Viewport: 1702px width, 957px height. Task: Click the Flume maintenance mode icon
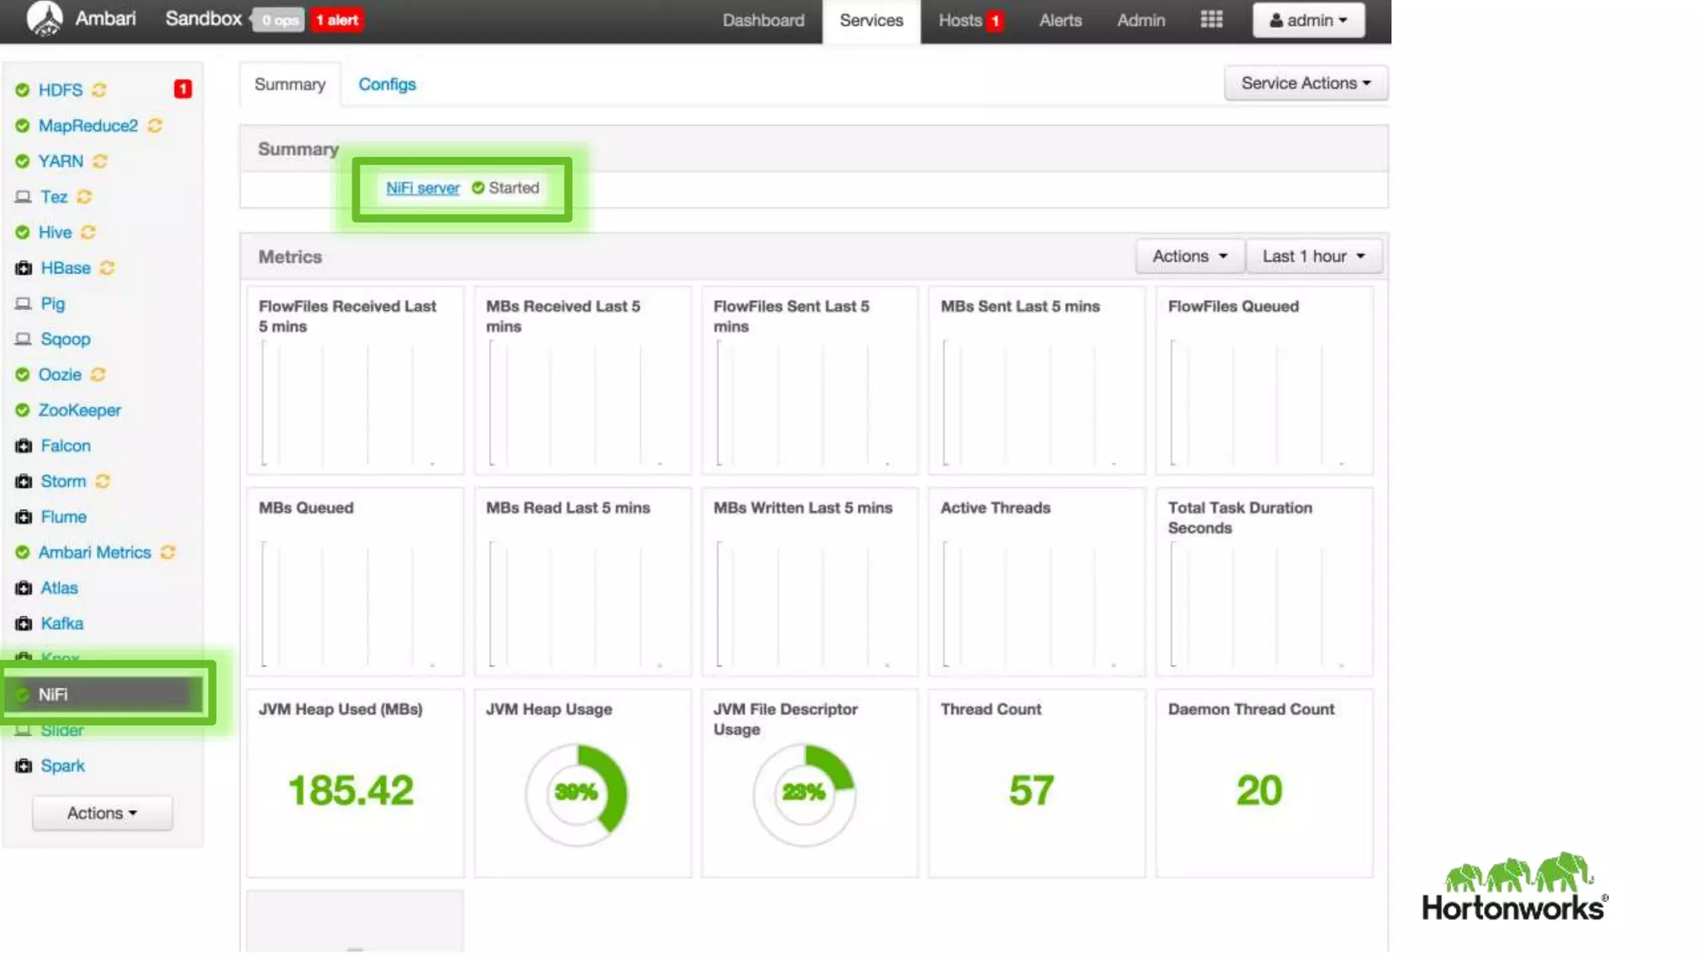[23, 517]
